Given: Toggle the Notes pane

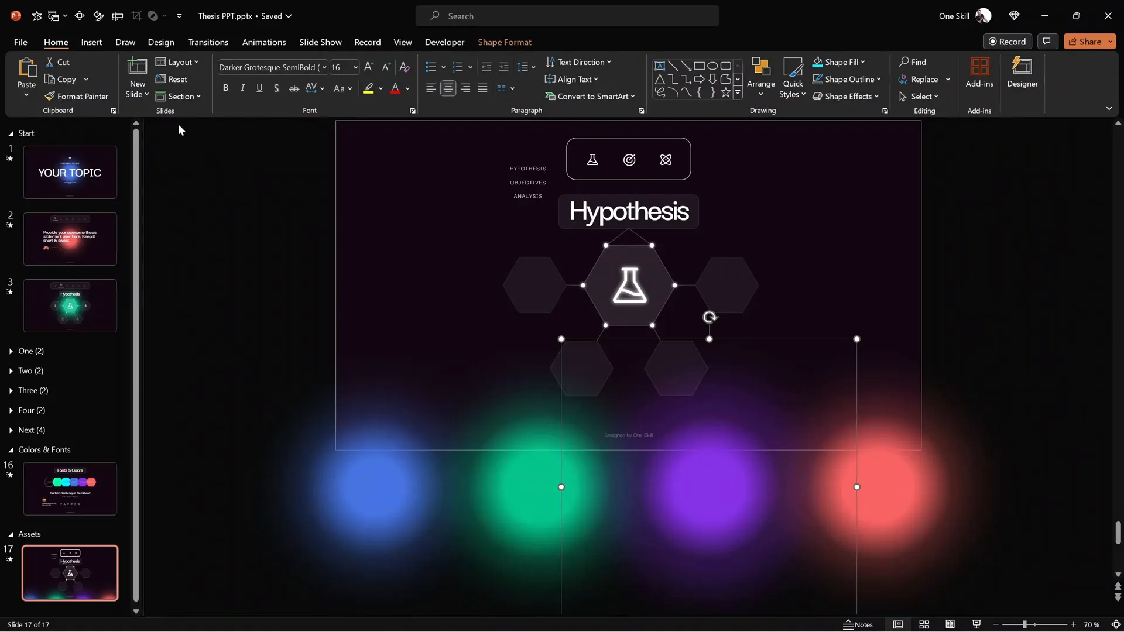Looking at the screenshot, I should point(858,624).
